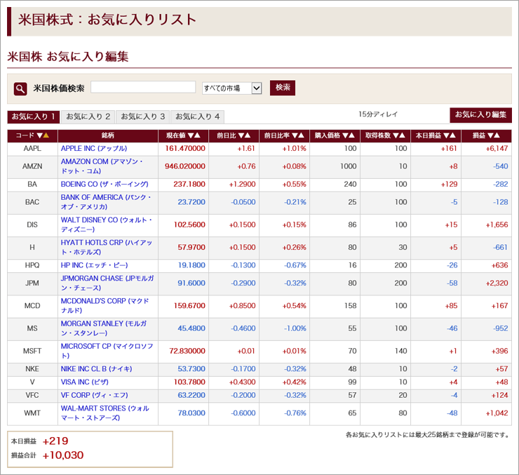Click the ▲ sort arrow in 本日損益 header

click(453, 135)
